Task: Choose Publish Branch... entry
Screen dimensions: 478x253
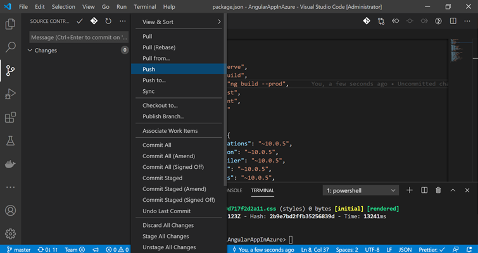Action: pyautogui.click(x=179, y=116)
